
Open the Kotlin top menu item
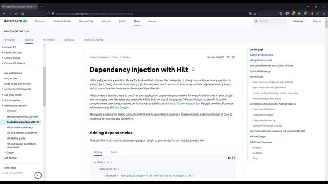tap(122, 21)
